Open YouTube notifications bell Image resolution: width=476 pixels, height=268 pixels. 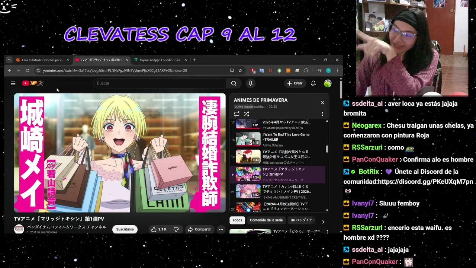(x=313, y=83)
